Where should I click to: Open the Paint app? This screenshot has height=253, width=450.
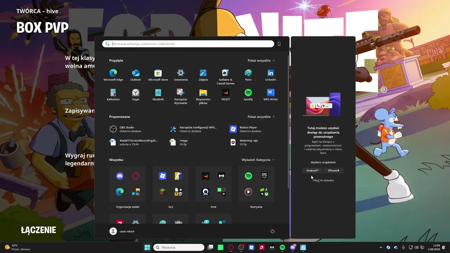coord(248,75)
